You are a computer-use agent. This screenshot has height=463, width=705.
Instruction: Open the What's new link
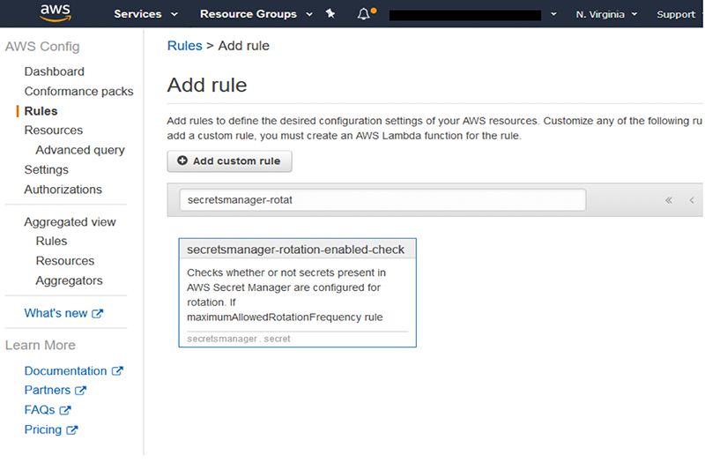click(56, 314)
